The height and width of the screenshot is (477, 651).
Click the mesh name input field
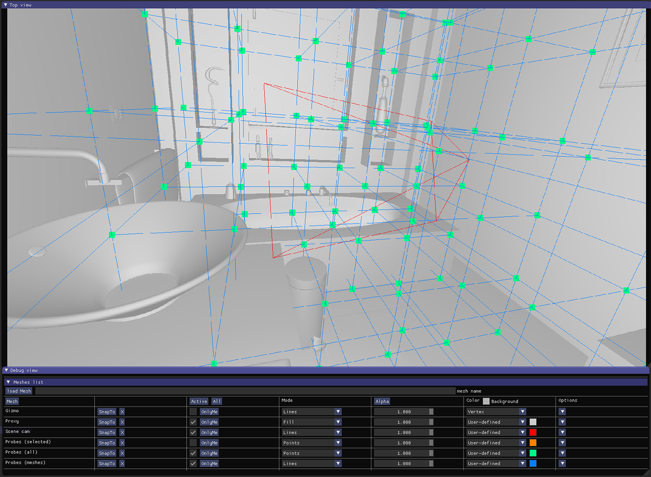[245, 391]
